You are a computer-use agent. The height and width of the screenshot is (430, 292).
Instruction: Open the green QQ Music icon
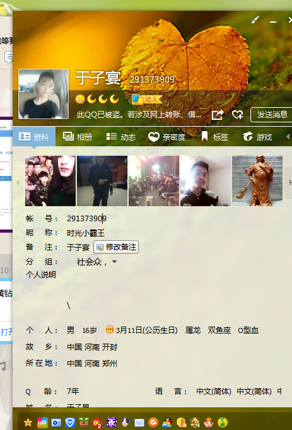tap(223, 422)
